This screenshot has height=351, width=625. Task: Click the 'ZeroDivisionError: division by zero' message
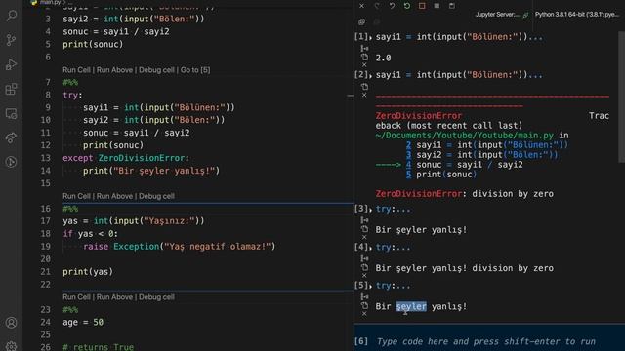point(465,194)
